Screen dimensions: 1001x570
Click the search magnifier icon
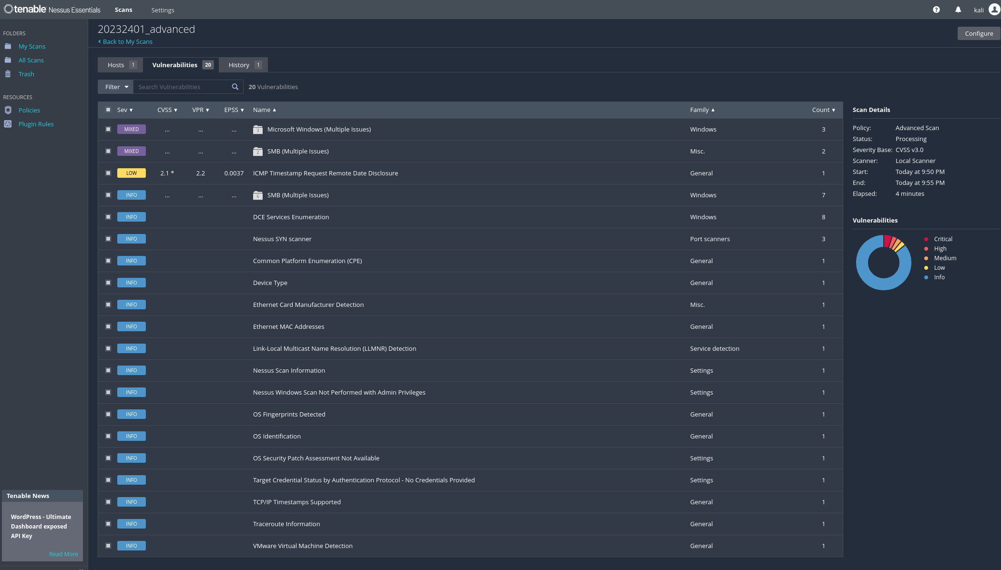coord(235,87)
